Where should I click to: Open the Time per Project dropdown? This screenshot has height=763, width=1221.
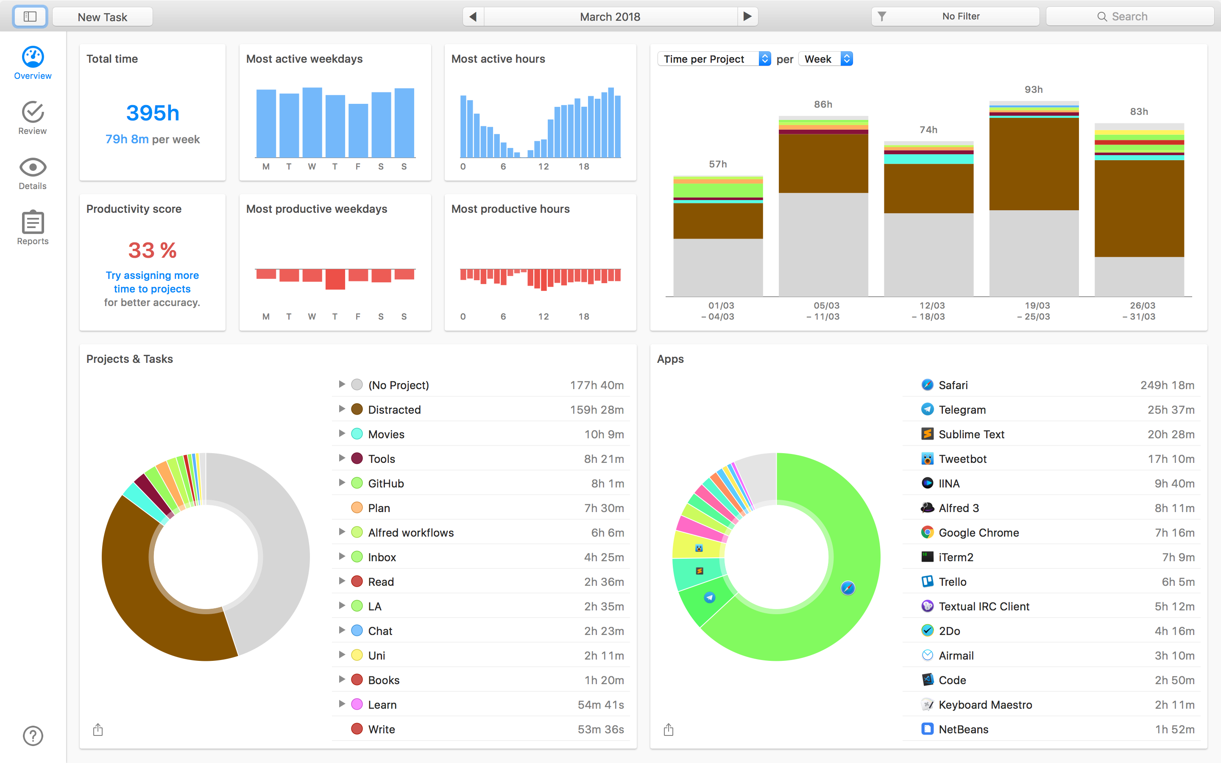(x=714, y=59)
